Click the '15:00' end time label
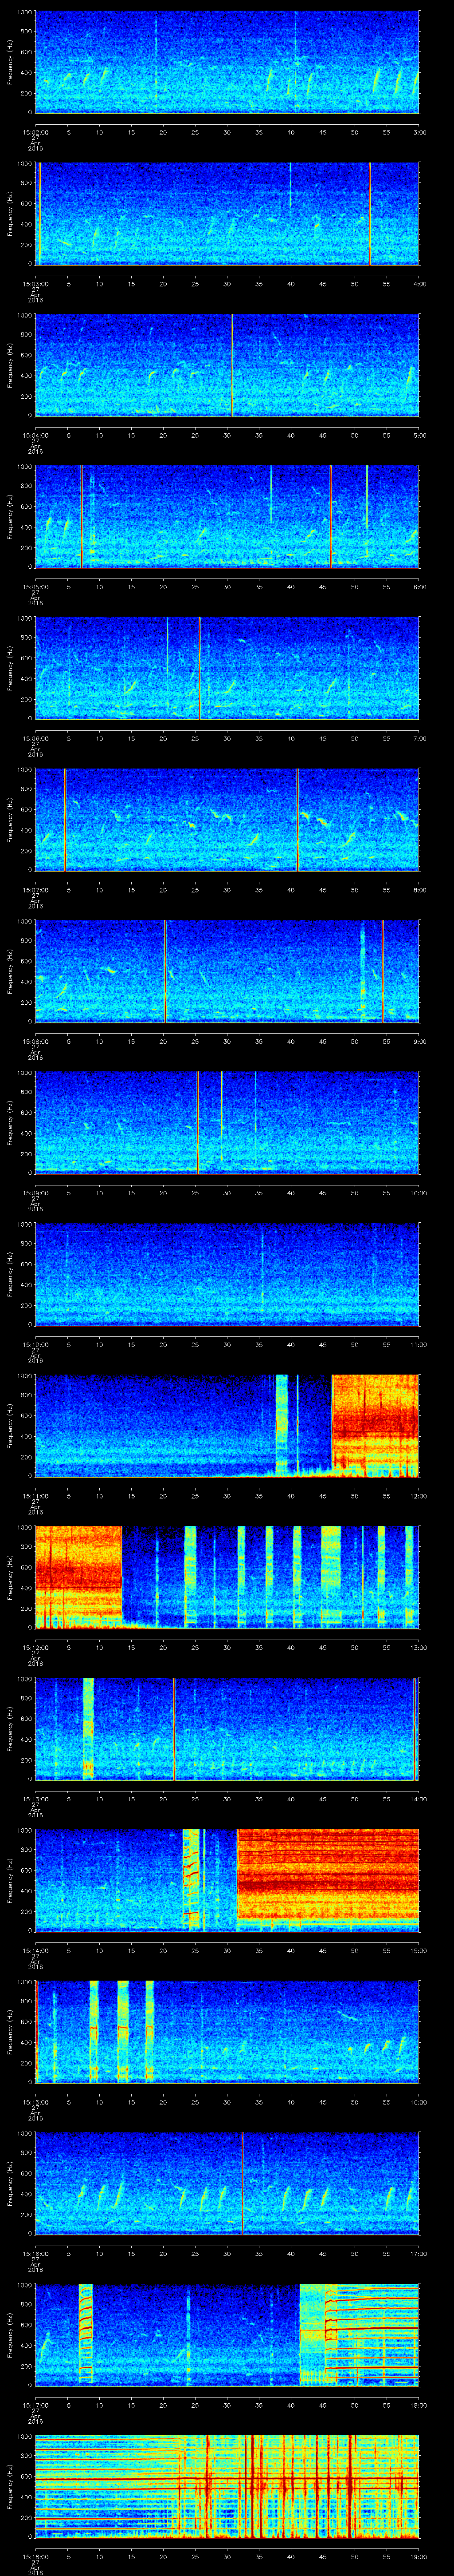Screen dimensions: 454x2576 [x=419, y=1950]
